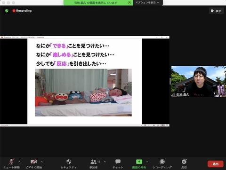
Task: Click the stop icon in green share bar
Action: pyautogui.click(x=129, y=3)
